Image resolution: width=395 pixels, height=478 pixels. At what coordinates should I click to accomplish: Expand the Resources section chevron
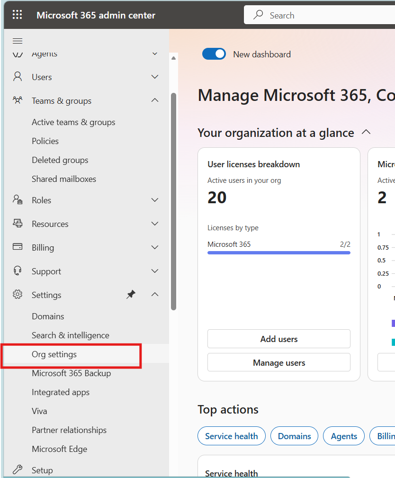click(155, 224)
